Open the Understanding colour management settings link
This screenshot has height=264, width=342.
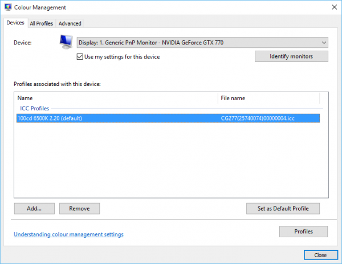[x=68, y=234]
